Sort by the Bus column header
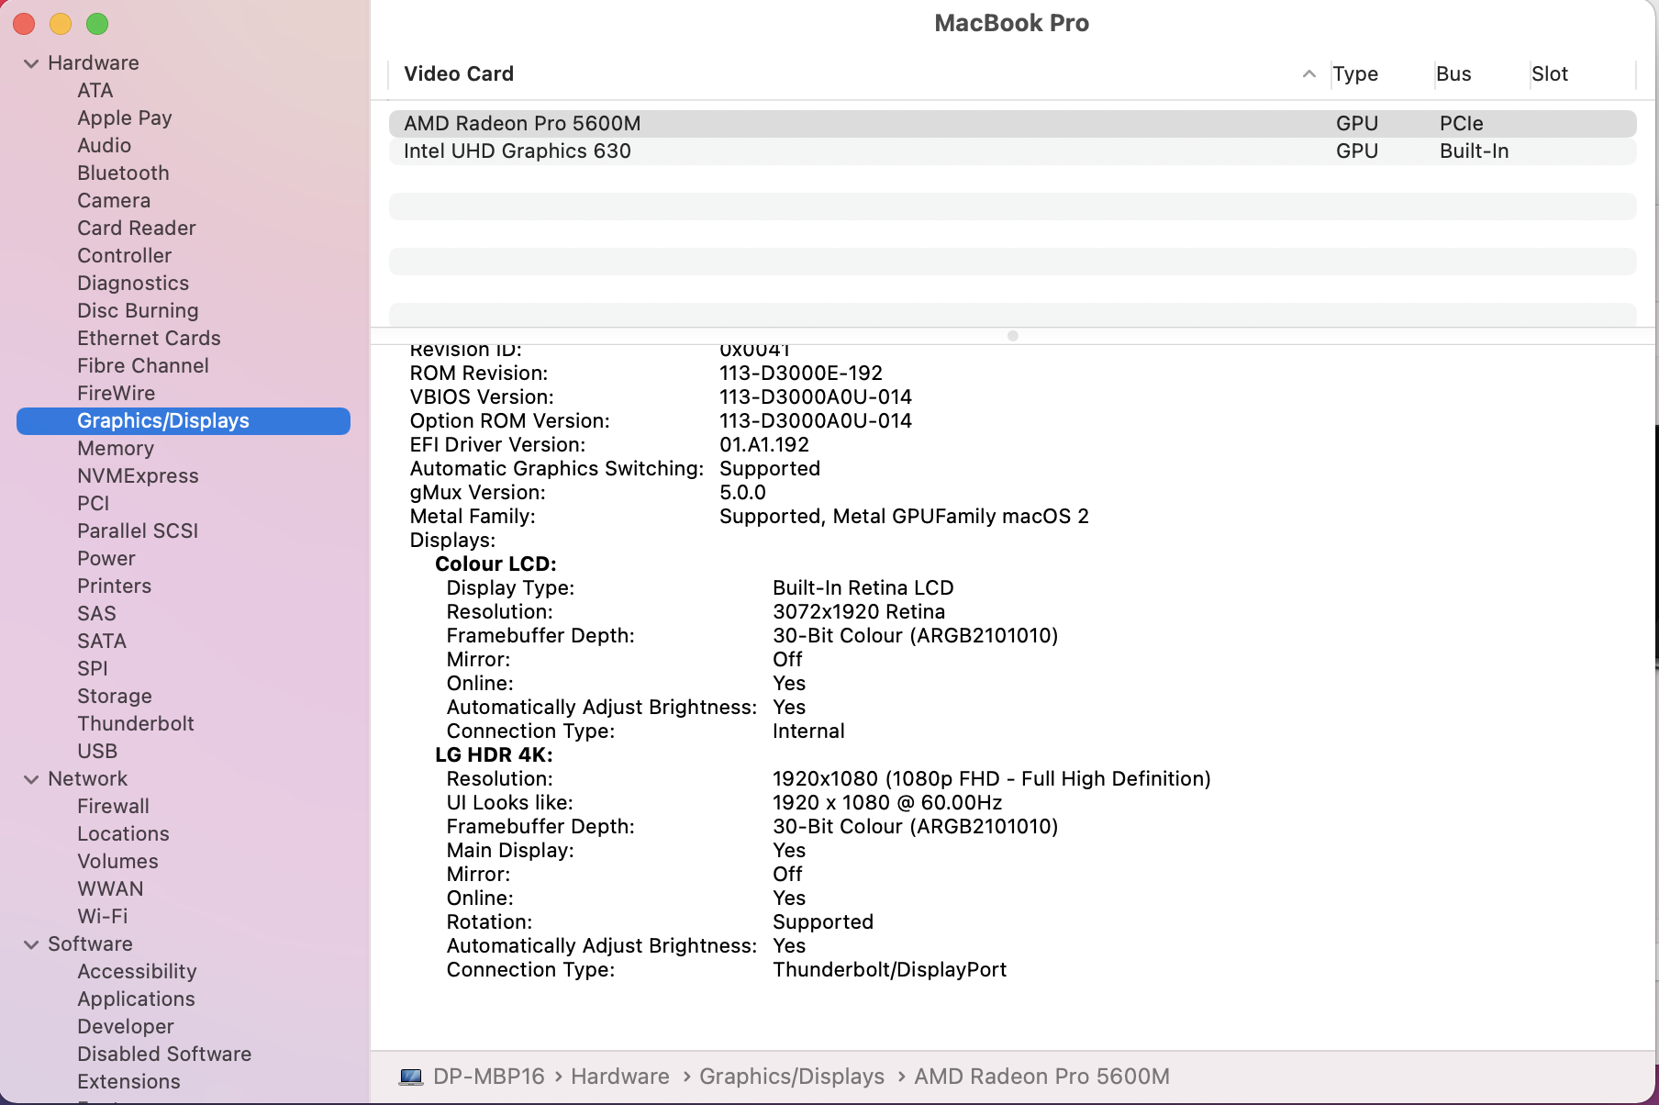1659x1105 pixels. pos(1454,74)
